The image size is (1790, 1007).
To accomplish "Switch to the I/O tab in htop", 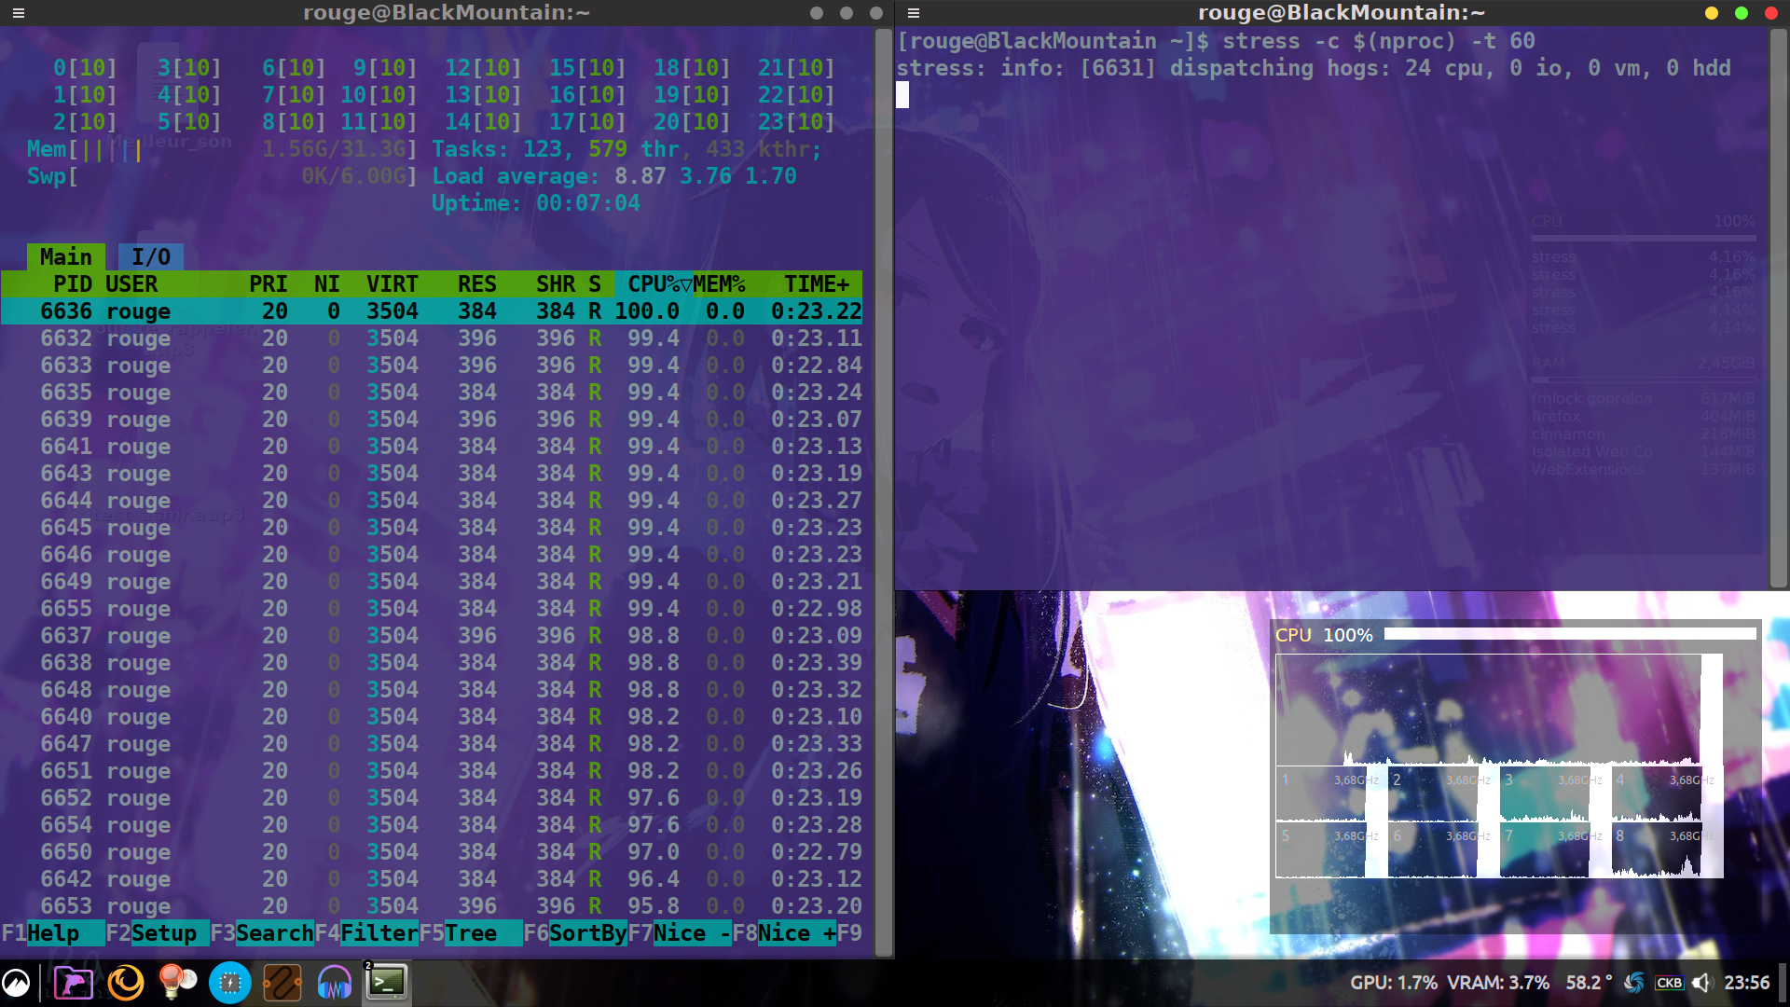I will 150,257.
